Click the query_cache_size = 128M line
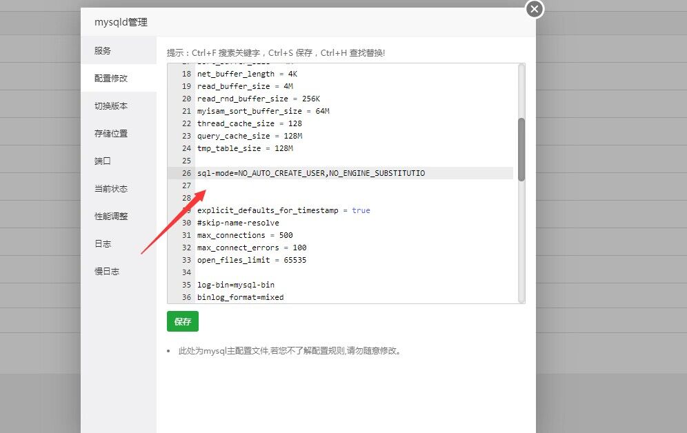The image size is (687, 433). tap(250, 136)
